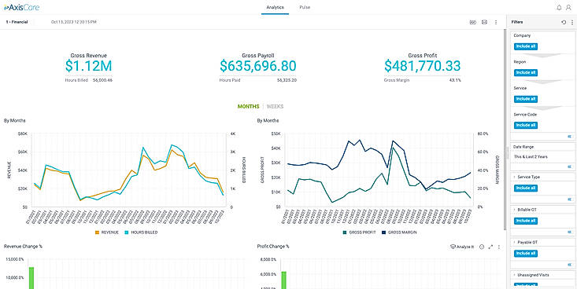577x289 pixels.
Task: Click the dashboard vertical scrollbar
Action: [x=505, y=129]
